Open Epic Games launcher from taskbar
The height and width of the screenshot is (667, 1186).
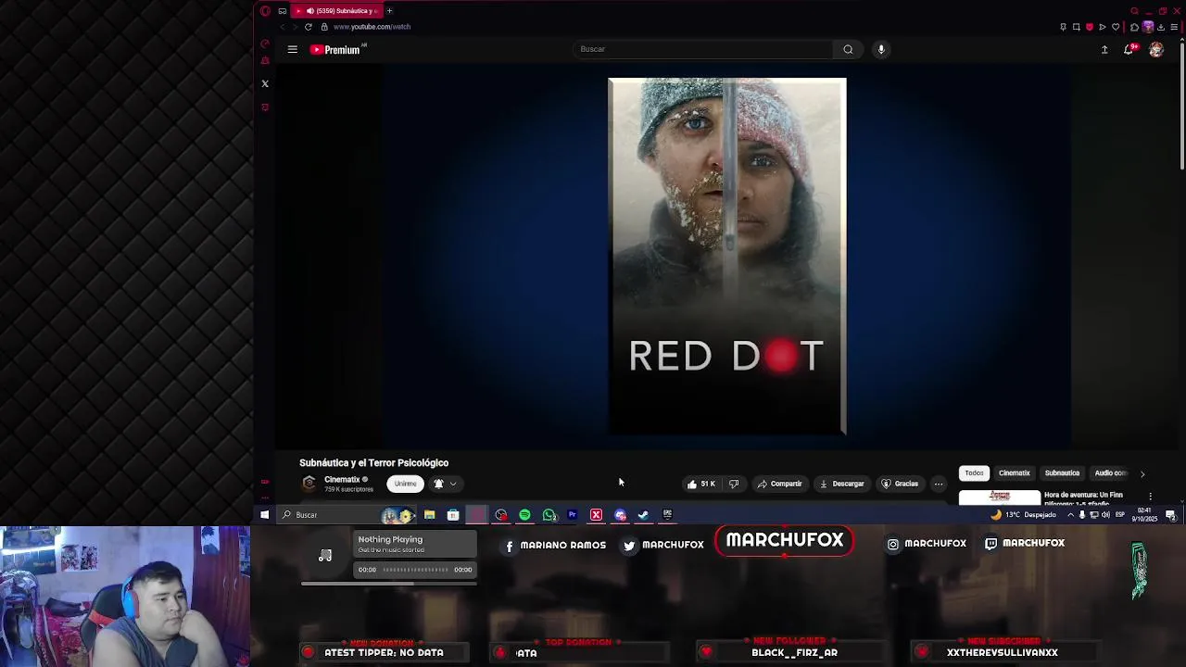(667, 515)
